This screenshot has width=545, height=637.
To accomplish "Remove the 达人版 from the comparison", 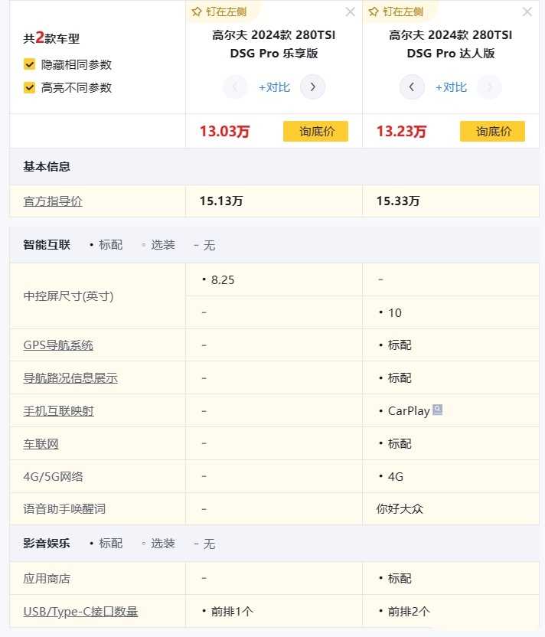I will click(x=527, y=11).
